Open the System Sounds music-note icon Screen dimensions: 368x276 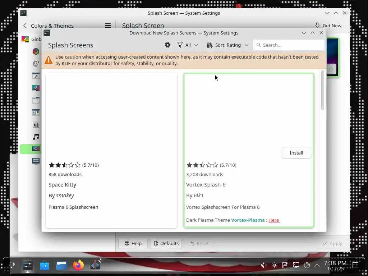coord(36,137)
